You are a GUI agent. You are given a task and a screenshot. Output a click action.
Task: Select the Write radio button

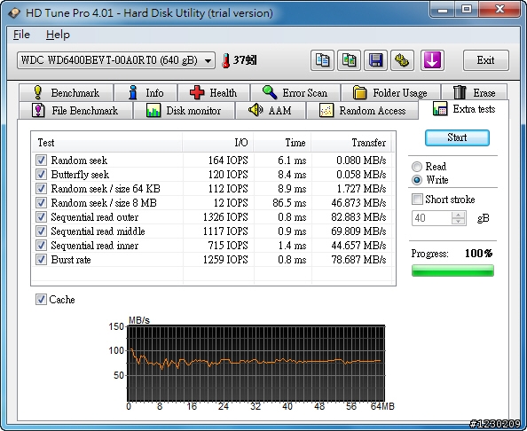(x=417, y=180)
